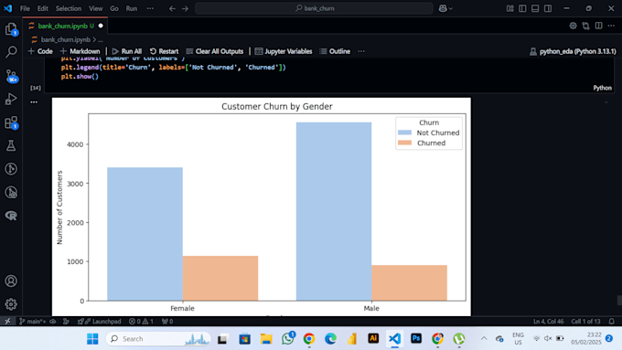Select the python_eda kernel picker
Viewport: 622px width, 350px height.
(x=573, y=51)
